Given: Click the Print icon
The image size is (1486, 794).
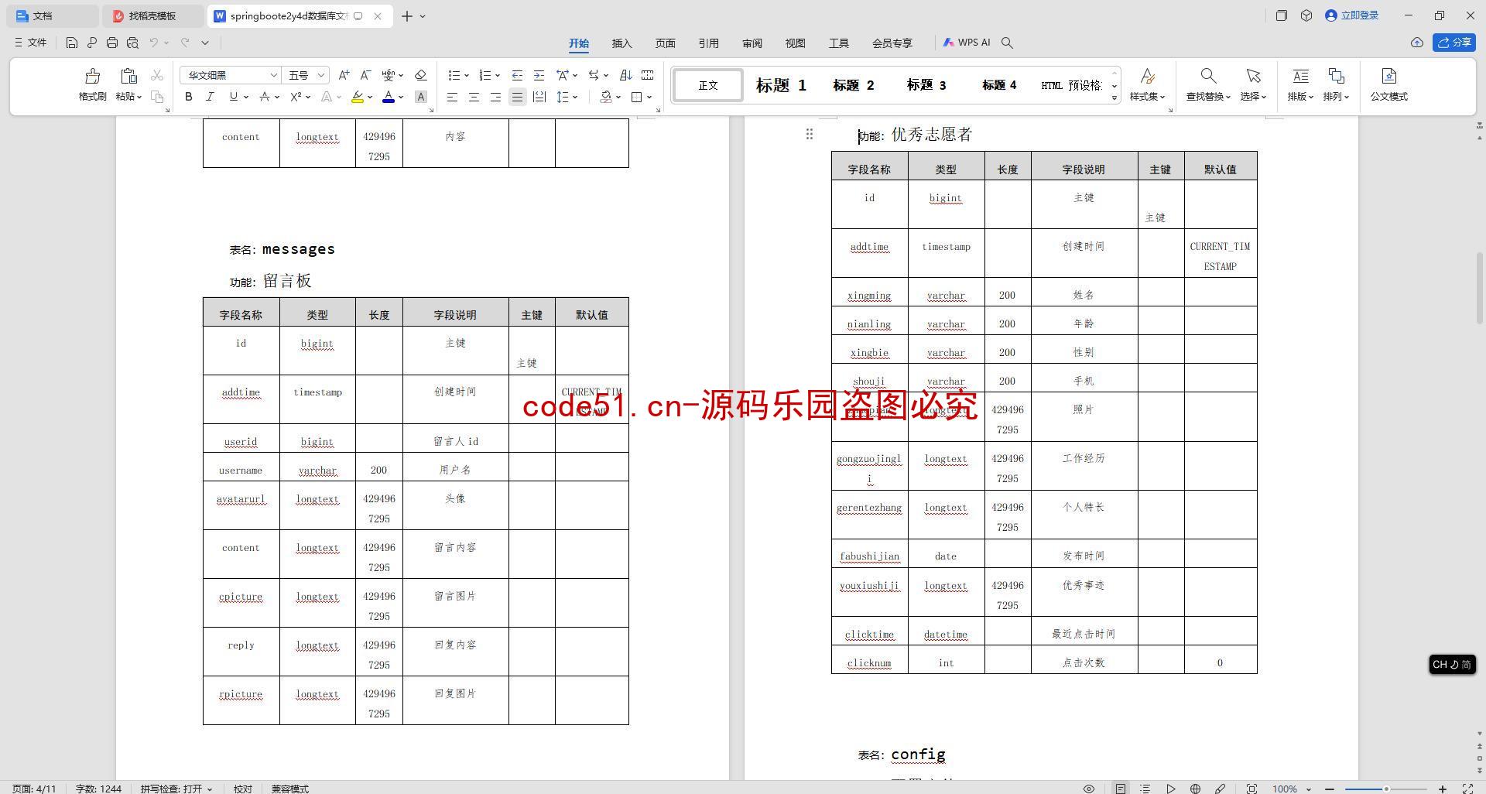Looking at the screenshot, I should pos(112,43).
